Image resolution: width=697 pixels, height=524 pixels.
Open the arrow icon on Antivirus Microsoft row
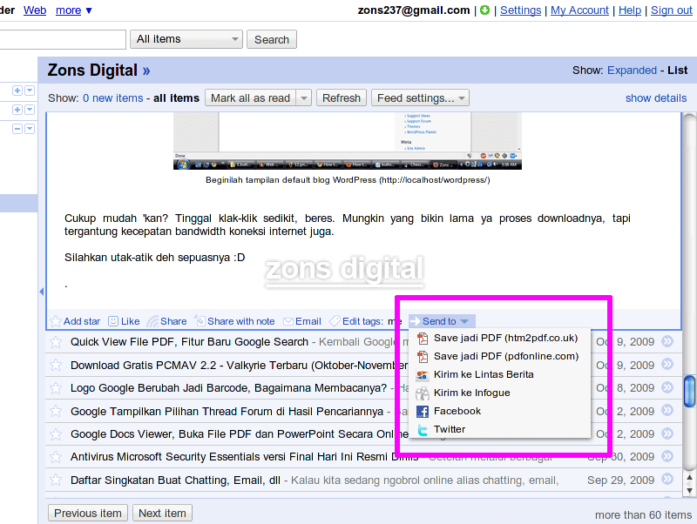coord(667,456)
